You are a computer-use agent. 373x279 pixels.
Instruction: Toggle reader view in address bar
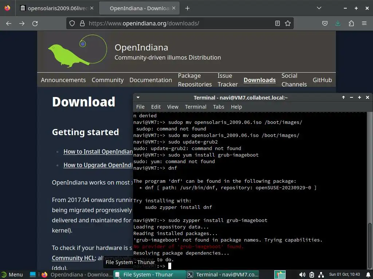coord(277,23)
